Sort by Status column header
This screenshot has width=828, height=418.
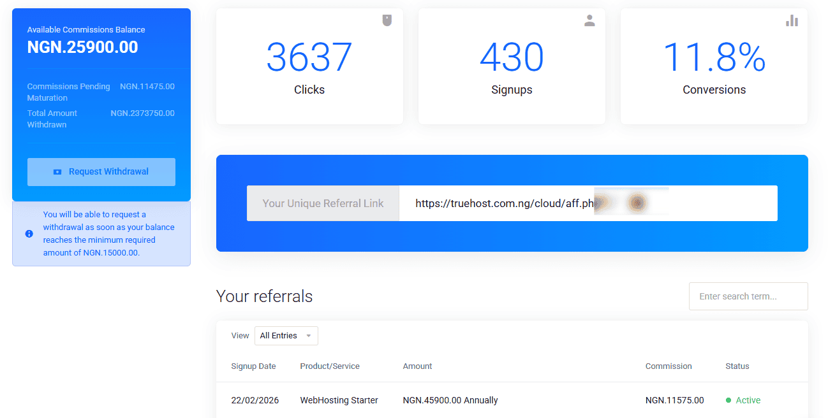pos(737,366)
